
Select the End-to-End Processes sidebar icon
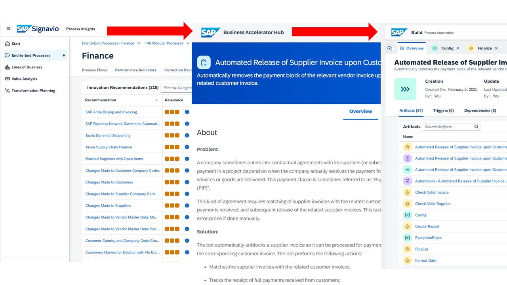[8, 55]
